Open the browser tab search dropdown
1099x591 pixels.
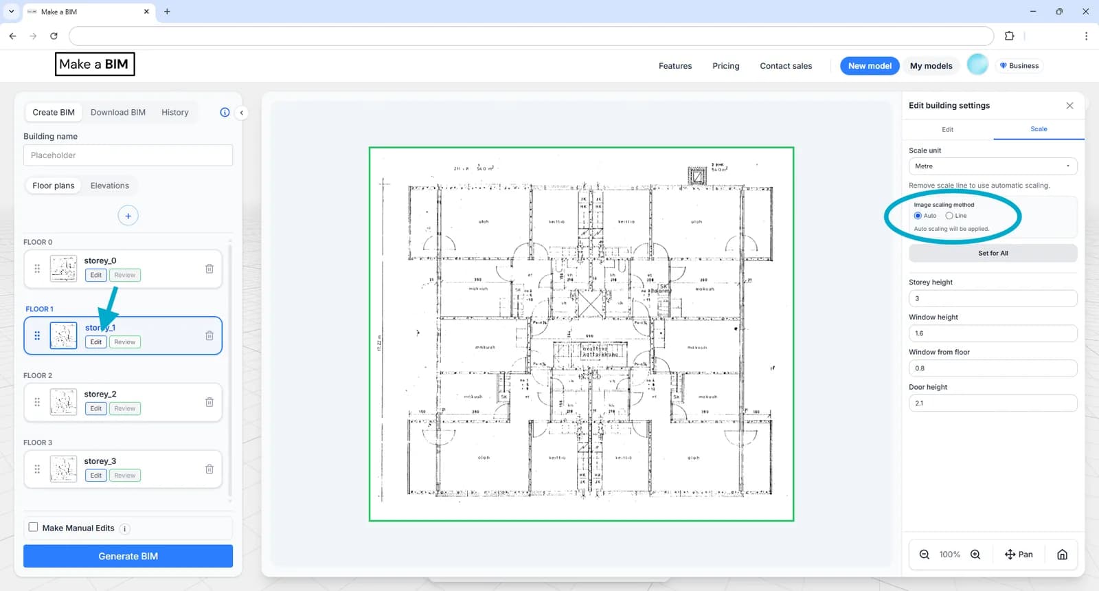click(11, 12)
